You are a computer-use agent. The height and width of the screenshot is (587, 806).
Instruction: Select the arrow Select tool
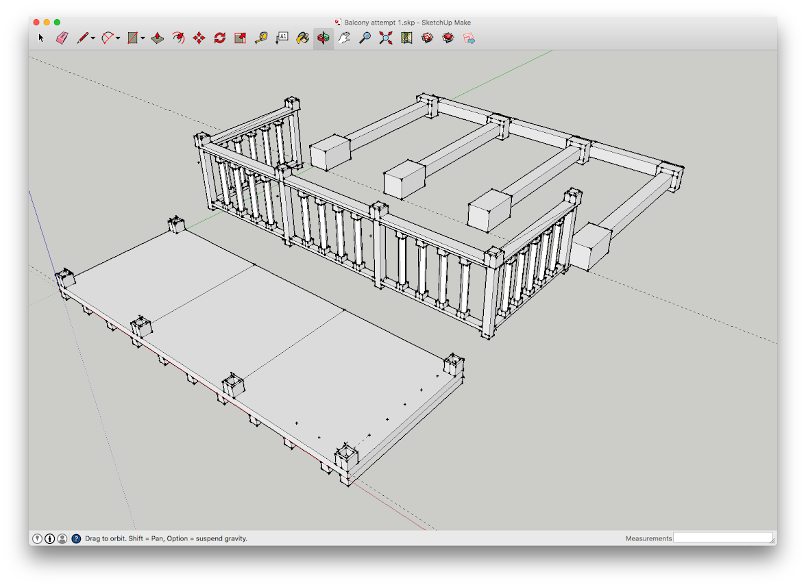click(41, 38)
